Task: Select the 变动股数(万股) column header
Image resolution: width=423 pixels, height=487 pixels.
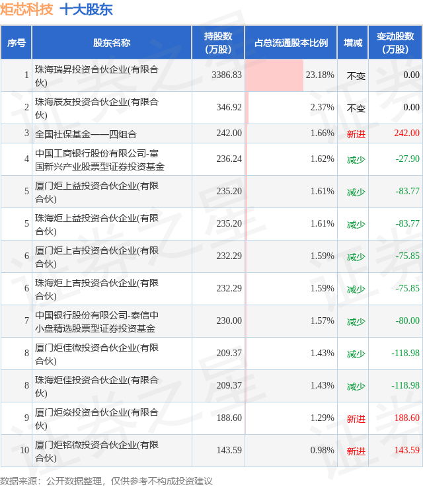Action: (x=395, y=42)
